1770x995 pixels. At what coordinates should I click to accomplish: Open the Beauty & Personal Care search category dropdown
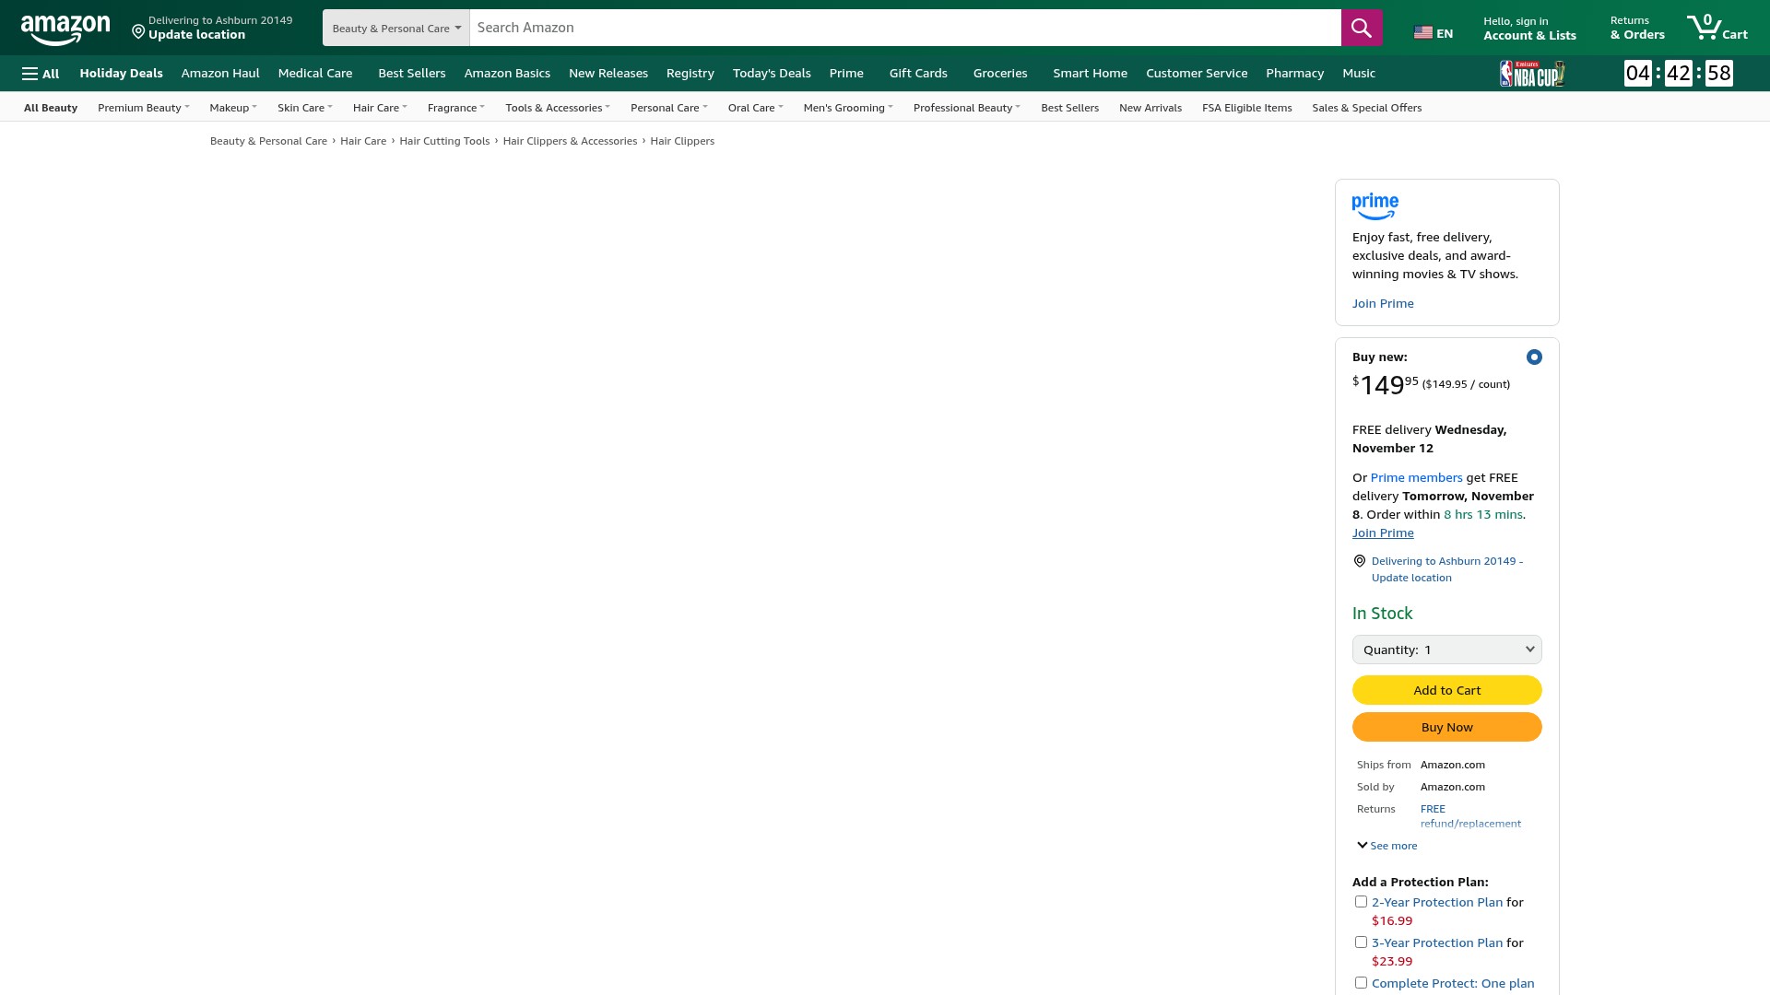pyautogui.click(x=395, y=28)
